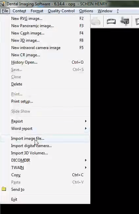This screenshot has width=139, height=214.
Task: Click the cephalometric image toolbar icon
Action: (x=125, y=21)
